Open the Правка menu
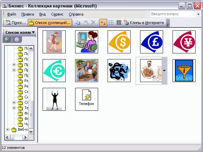The height and width of the screenshot is (152, 203). click(28, 14)
